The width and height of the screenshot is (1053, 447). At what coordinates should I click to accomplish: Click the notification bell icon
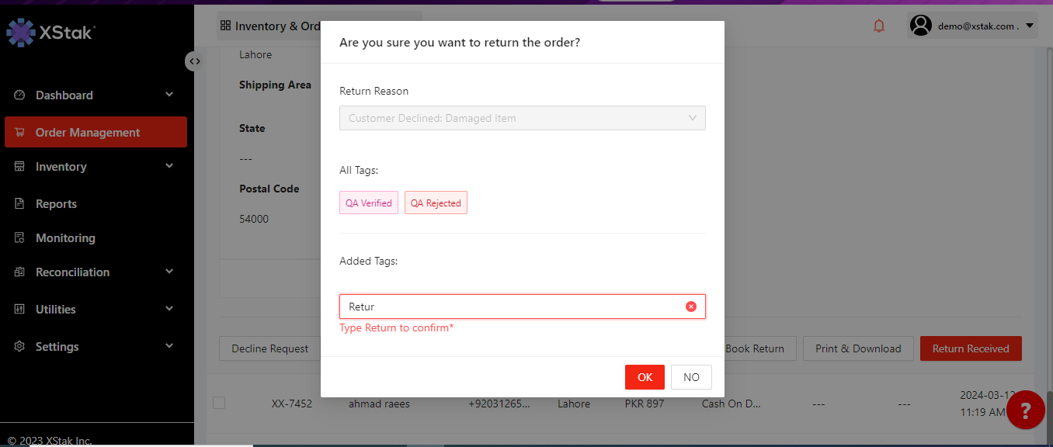879,26
